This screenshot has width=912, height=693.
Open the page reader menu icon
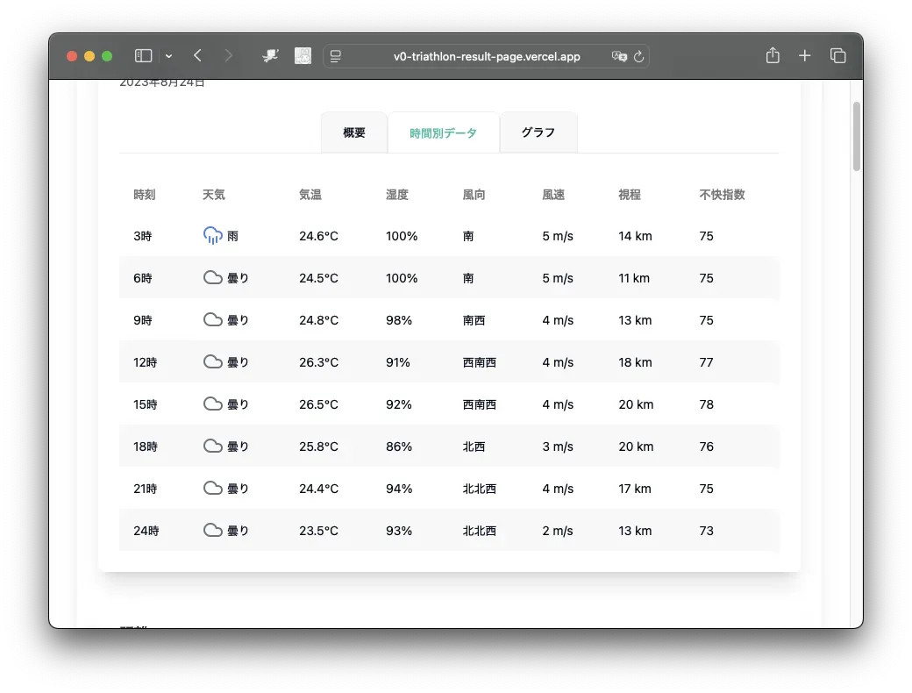click(336, 56)
